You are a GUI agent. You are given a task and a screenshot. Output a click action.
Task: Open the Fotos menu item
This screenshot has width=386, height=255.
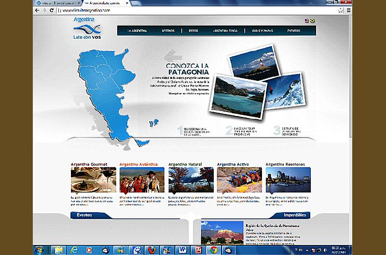[193, 31]
